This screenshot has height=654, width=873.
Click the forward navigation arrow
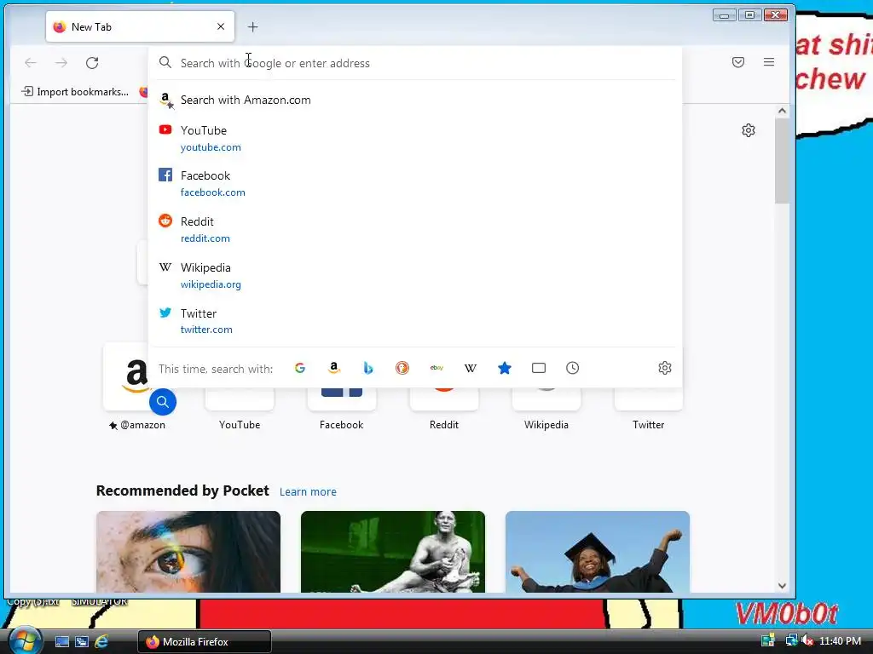pos(61,63)
